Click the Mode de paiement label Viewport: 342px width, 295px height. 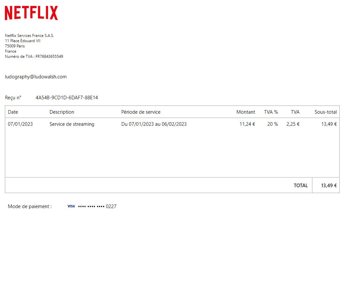click(30, 206)
